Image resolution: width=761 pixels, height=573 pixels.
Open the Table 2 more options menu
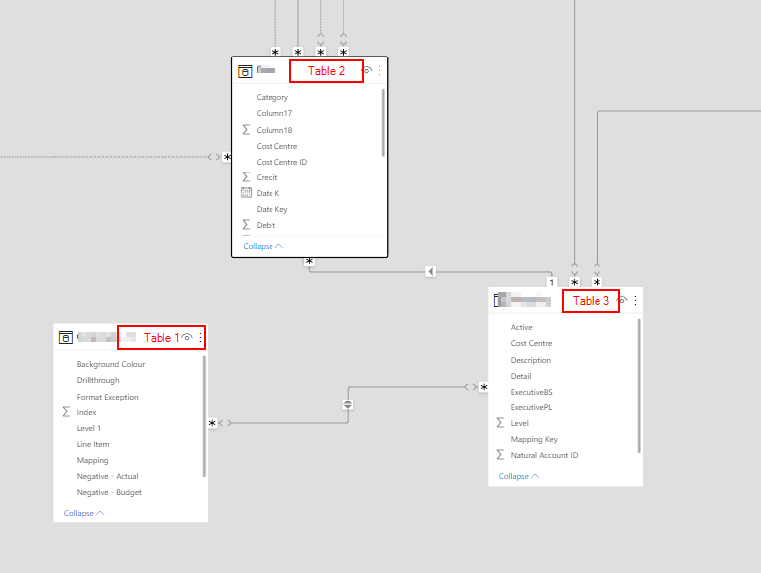pos(380,71)
